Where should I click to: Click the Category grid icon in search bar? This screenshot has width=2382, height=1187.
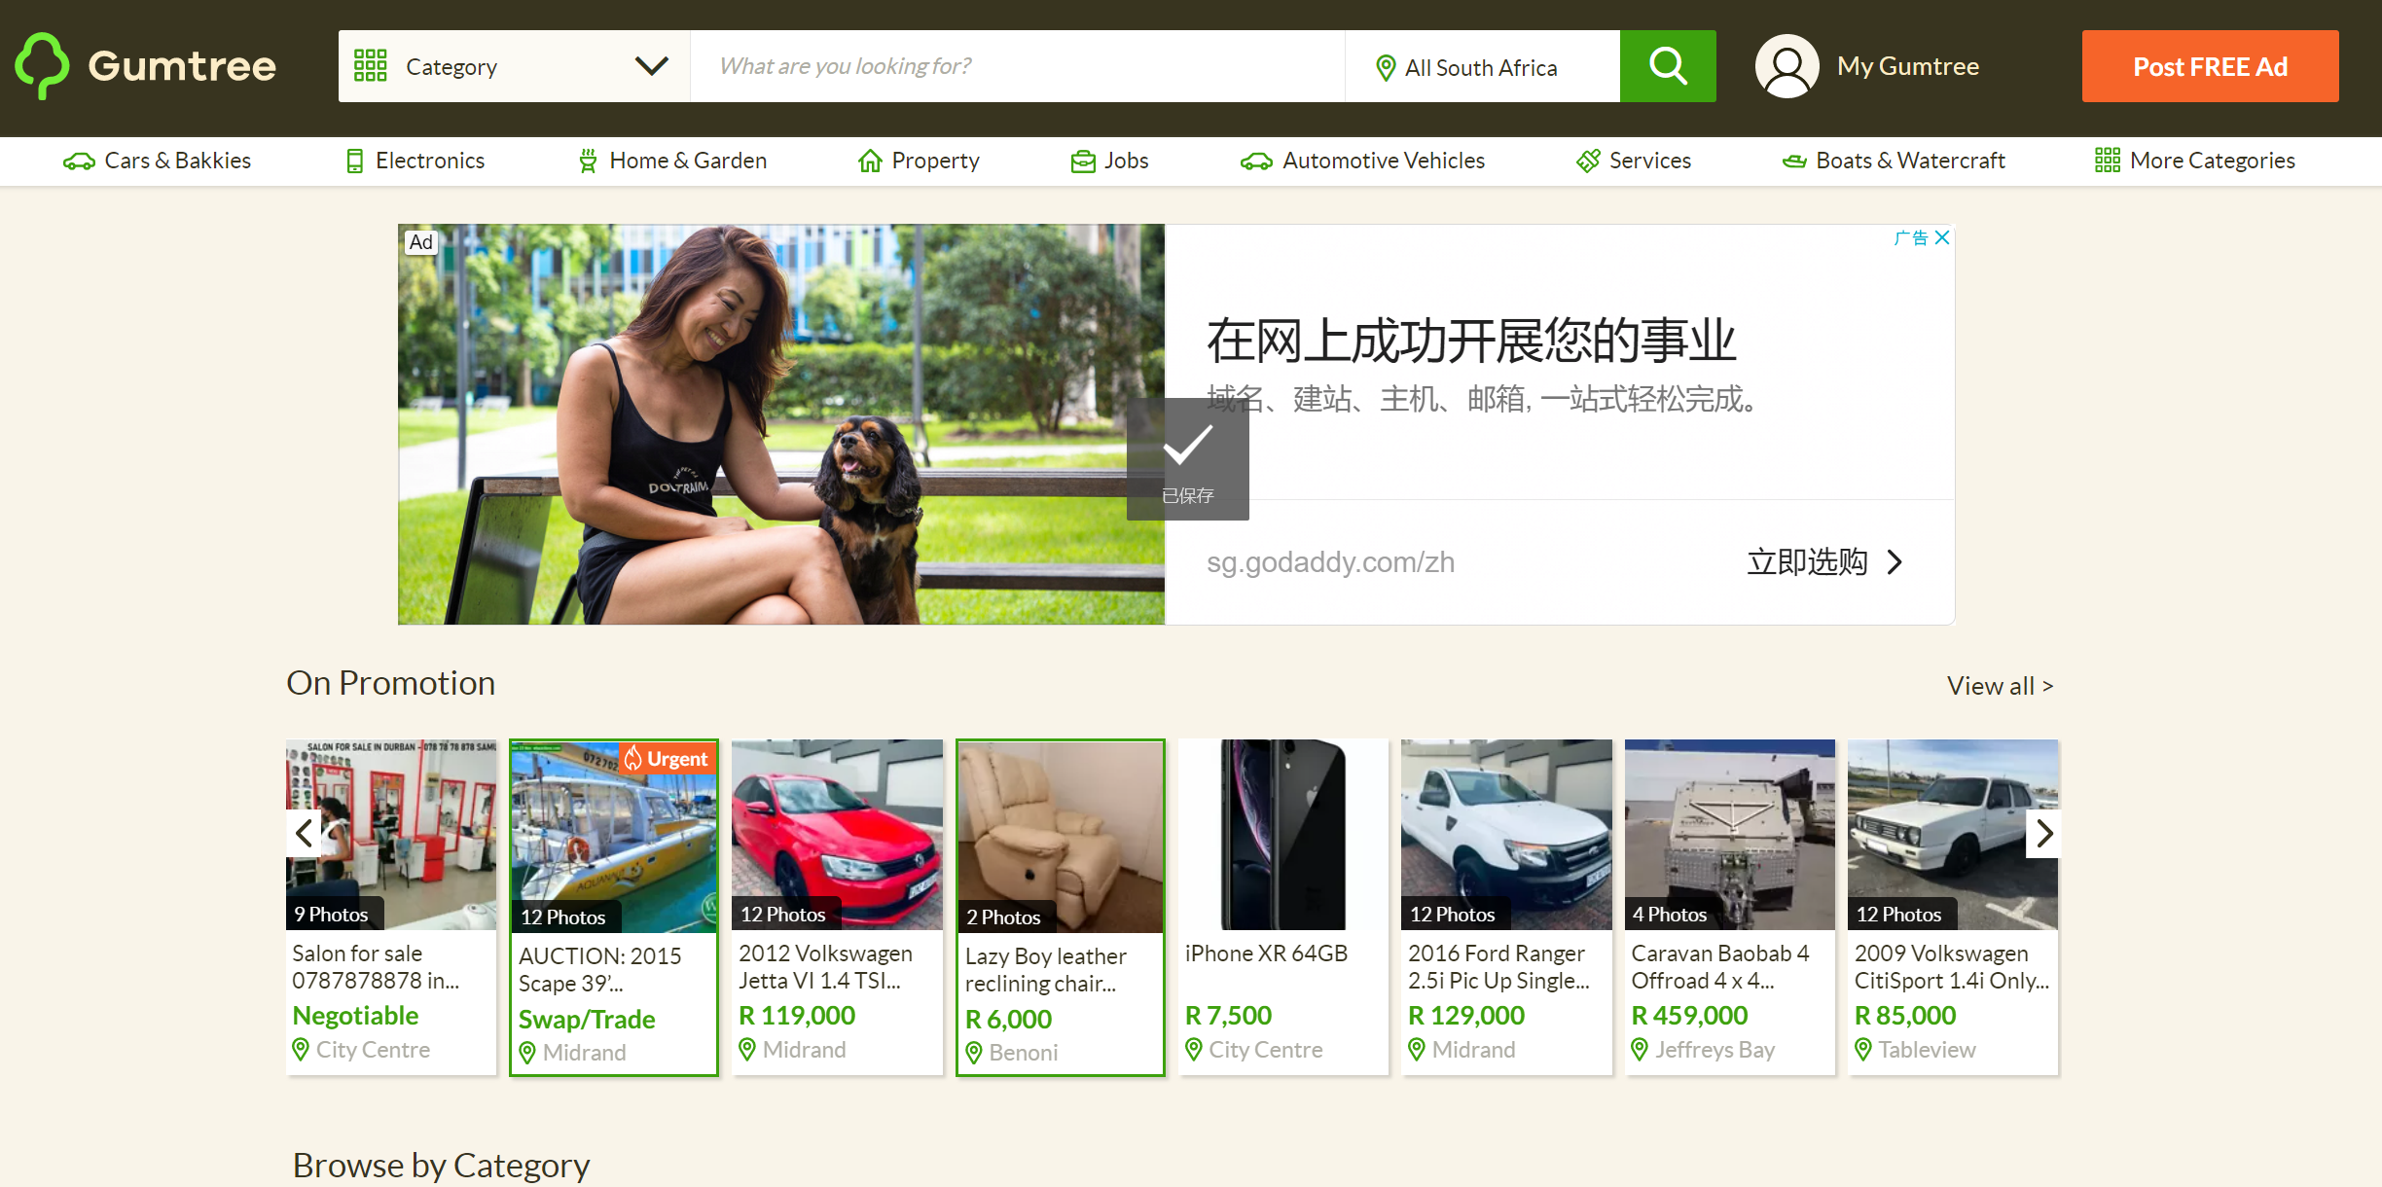(371, 66)
